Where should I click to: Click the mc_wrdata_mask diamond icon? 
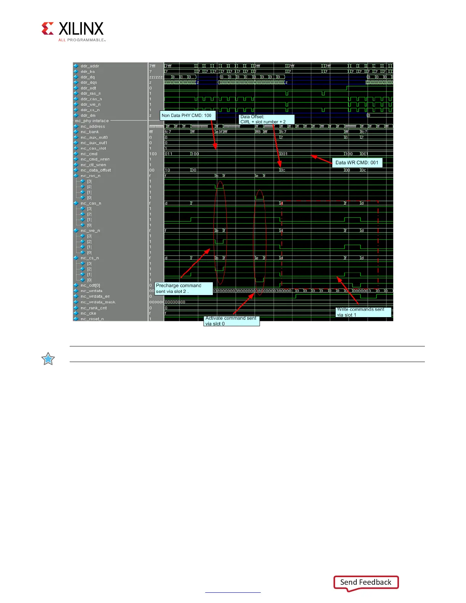tap(76, 302)
